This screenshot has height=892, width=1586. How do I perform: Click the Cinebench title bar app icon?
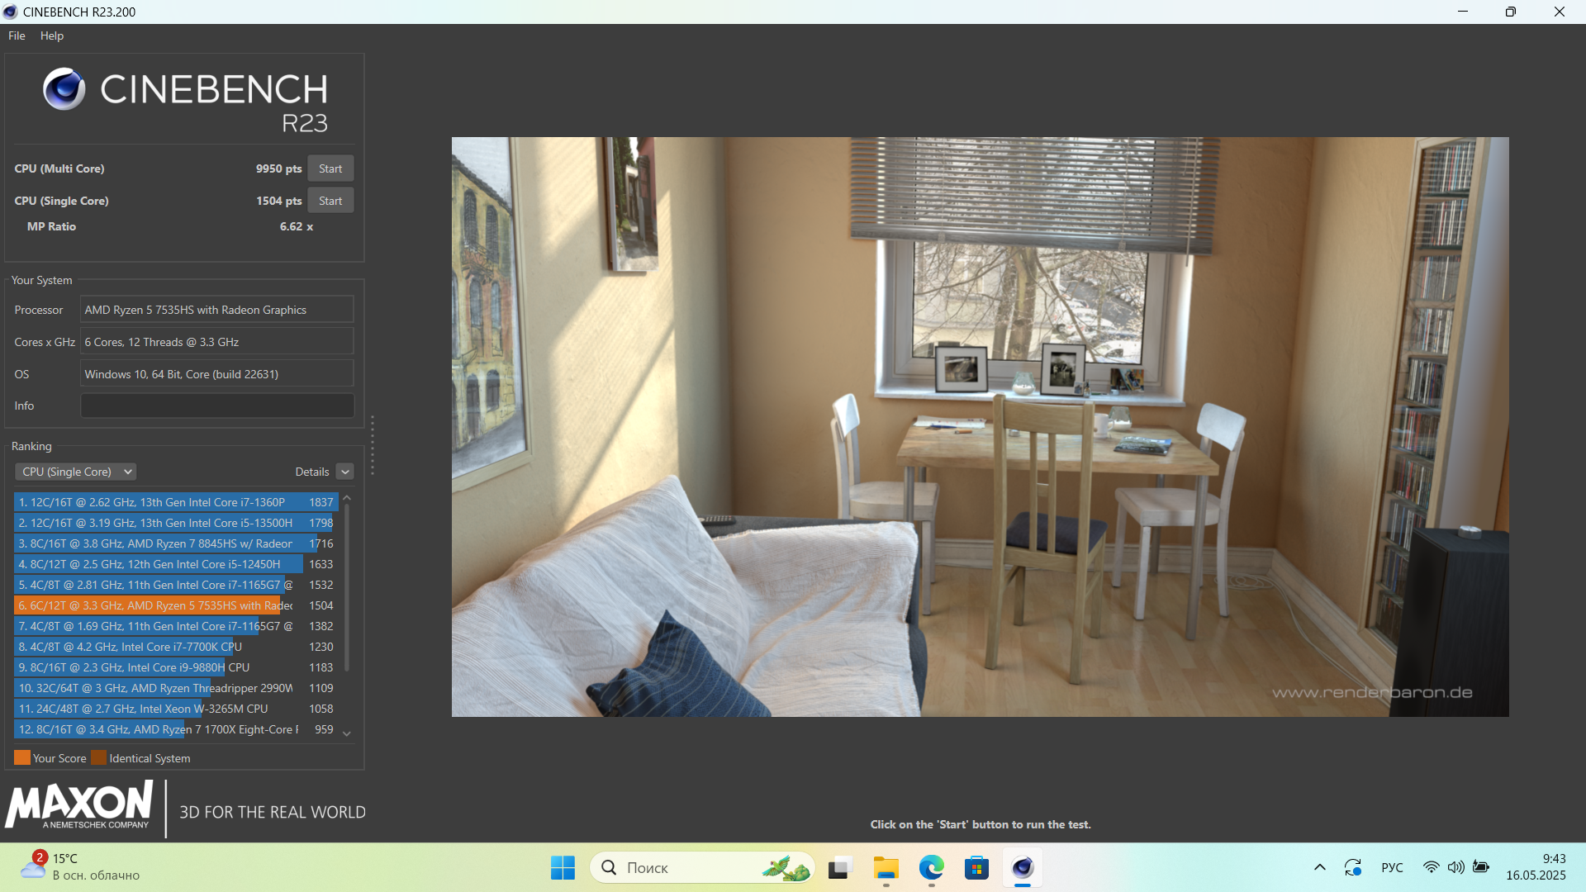(11, 12)
